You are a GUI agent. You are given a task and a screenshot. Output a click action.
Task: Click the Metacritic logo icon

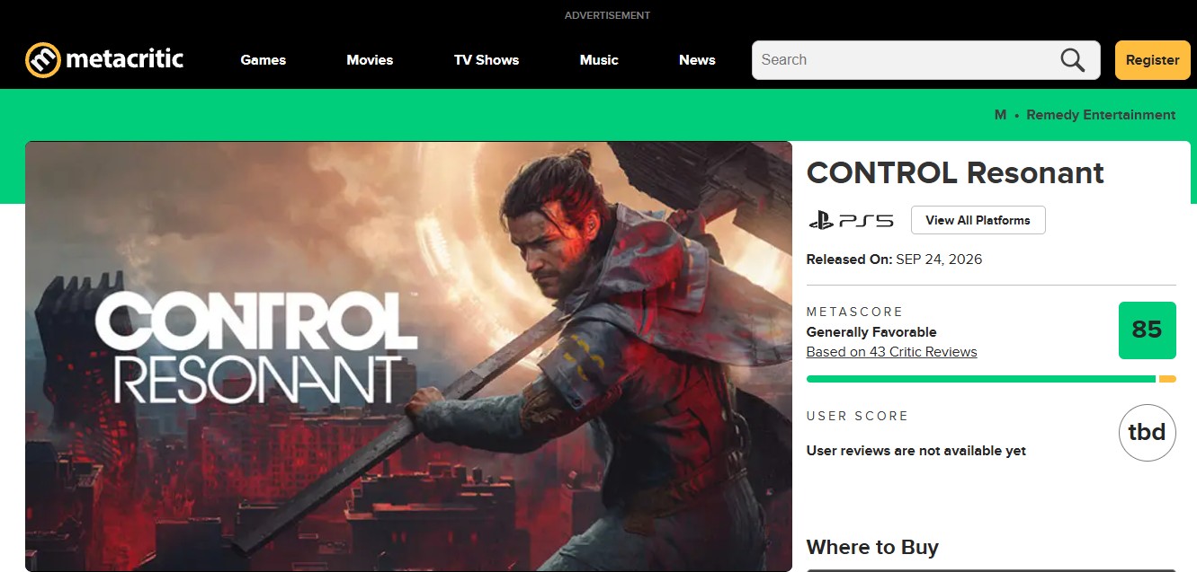43,60
